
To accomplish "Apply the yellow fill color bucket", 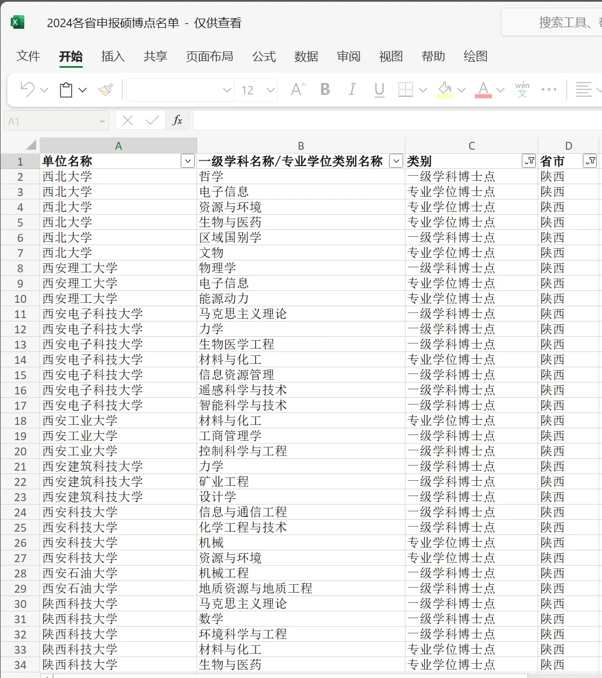I will [x=445, y=89].
